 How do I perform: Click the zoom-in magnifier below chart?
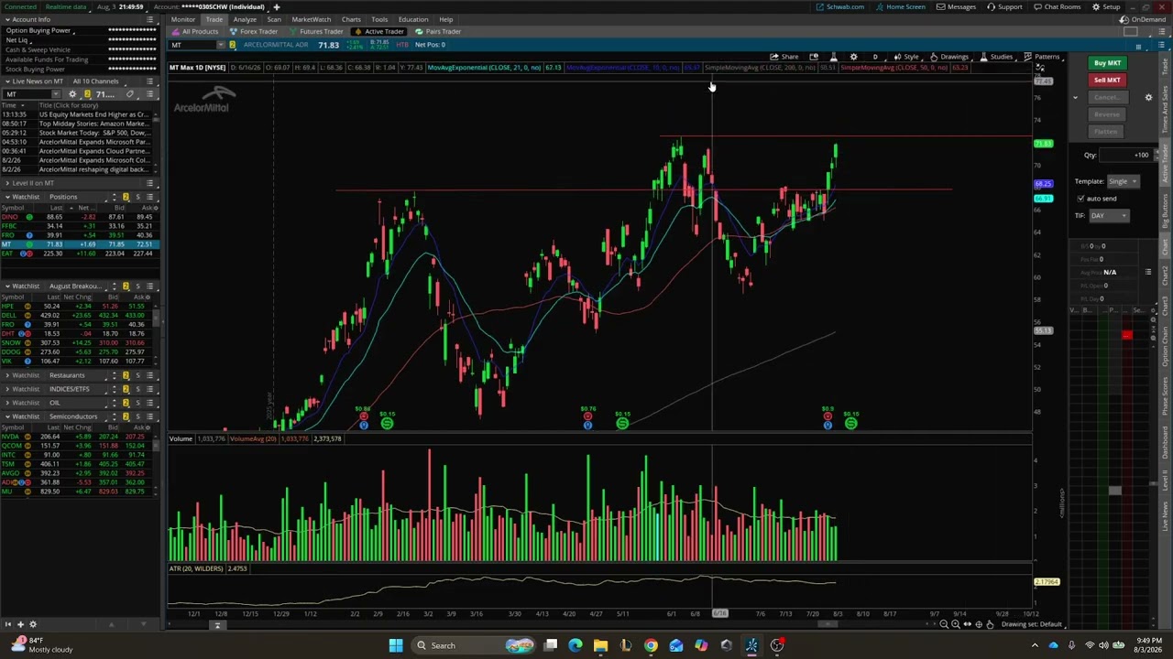coord(955,624)
